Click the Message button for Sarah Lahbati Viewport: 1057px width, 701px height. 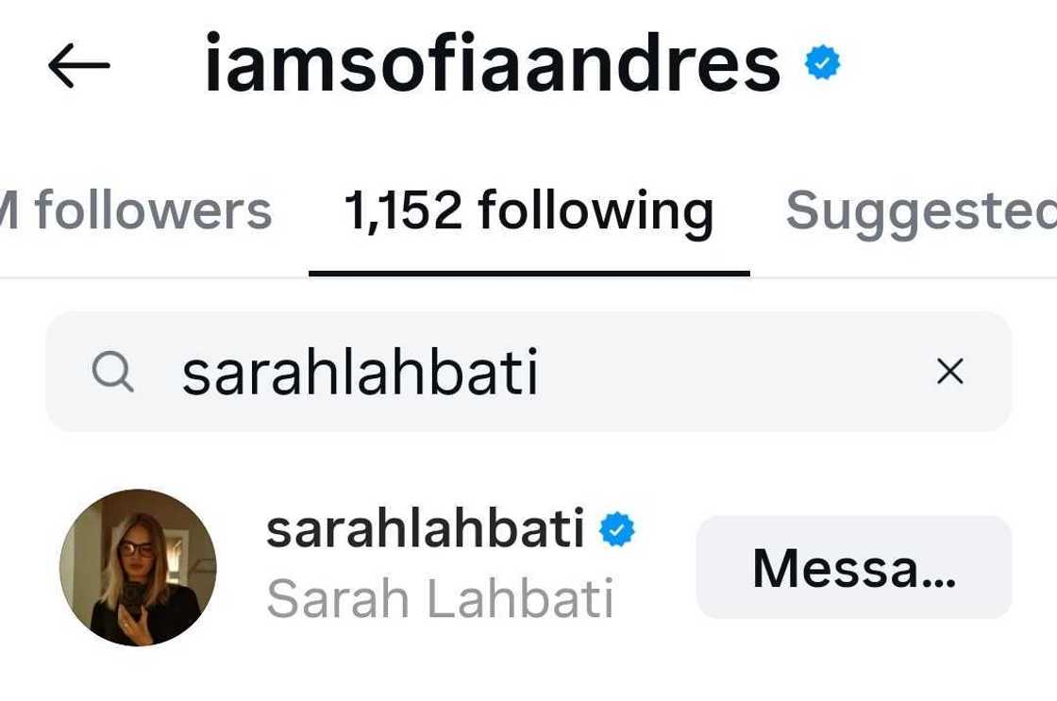[x=854, y=568]
